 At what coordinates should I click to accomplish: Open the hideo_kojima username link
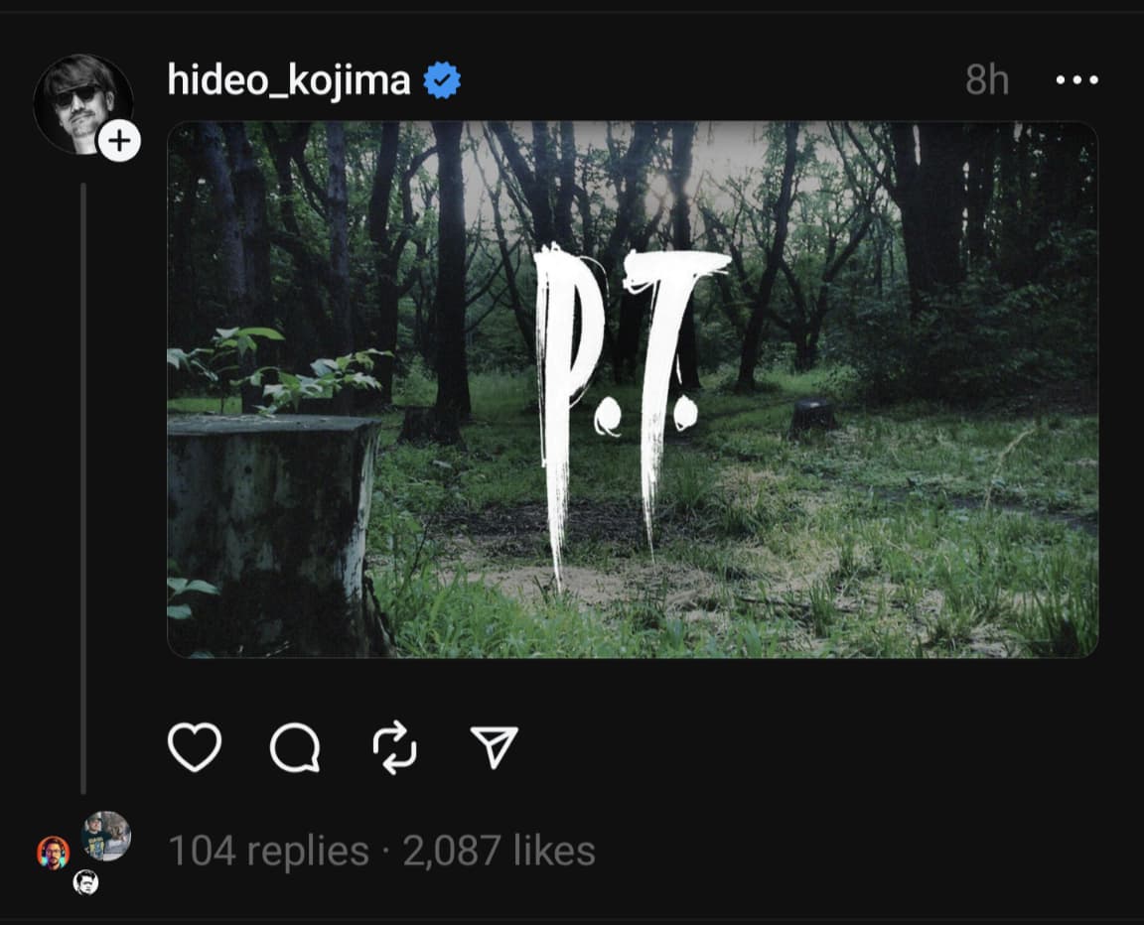tap(288, 79)
